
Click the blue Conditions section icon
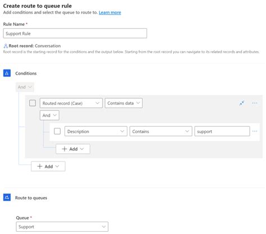coord(7,73)
